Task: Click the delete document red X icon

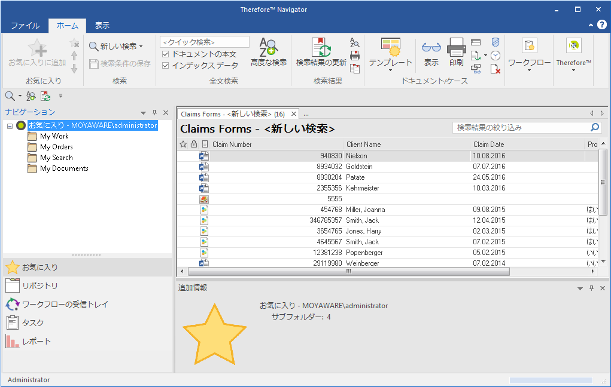Action: 496,69
